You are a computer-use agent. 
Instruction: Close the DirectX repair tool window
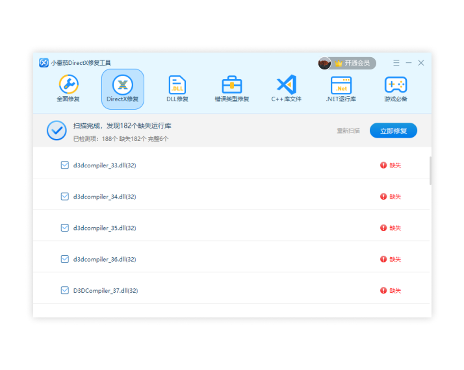[x=421, y=63]
